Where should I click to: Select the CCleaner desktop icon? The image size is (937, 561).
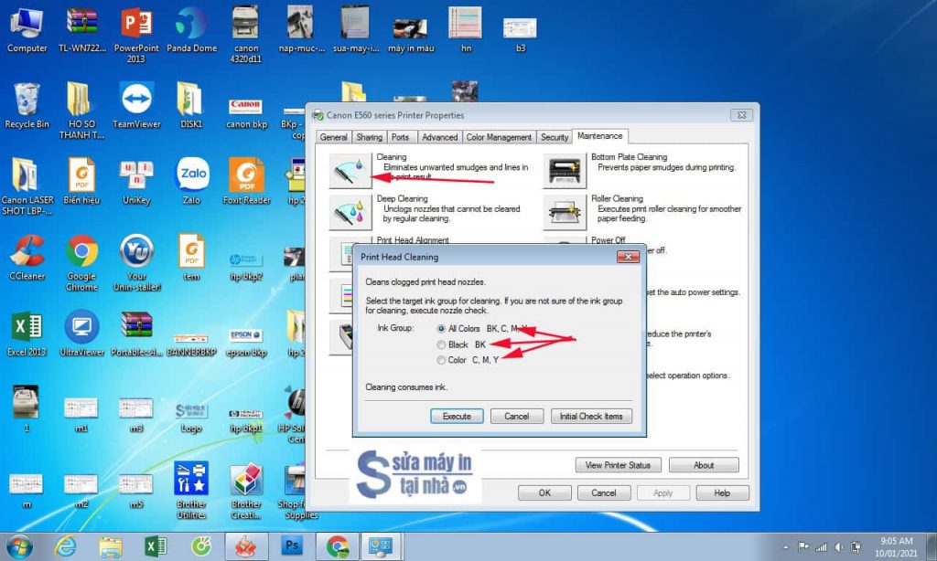coord(27,258)
